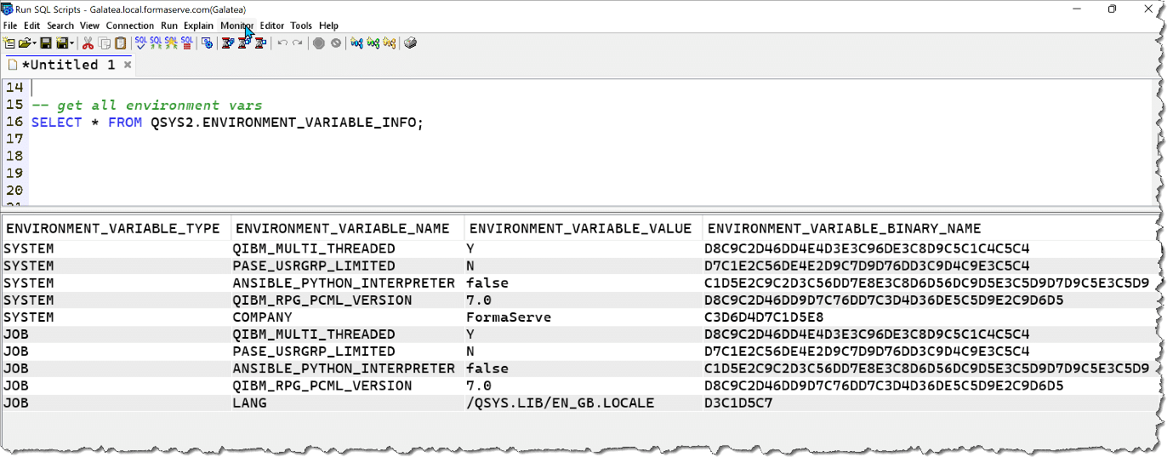This screenshot has height=463, width=1173.
Task: Open the Connection menu
Action: click(x=129, y=26)
